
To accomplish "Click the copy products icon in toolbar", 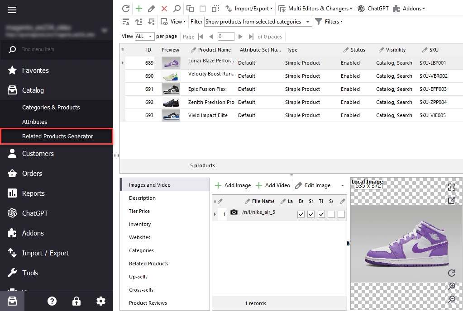I will tap(190, 9).
